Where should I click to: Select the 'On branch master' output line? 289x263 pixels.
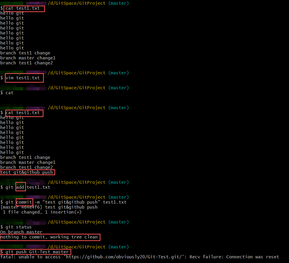pos(21,232)
